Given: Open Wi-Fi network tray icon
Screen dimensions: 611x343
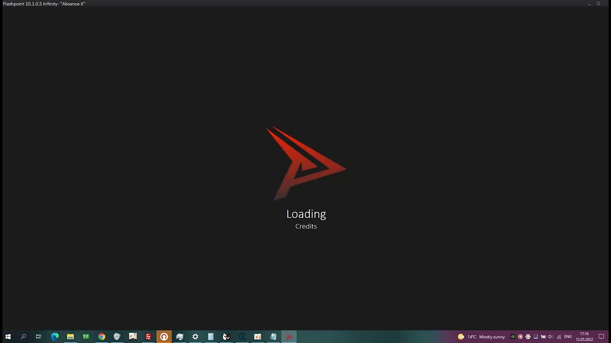Looking at the screenshot, I should 558,337.
